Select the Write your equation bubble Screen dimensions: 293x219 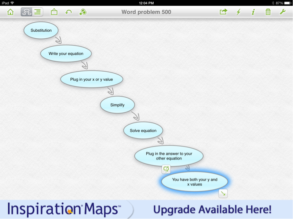[66, 54]
